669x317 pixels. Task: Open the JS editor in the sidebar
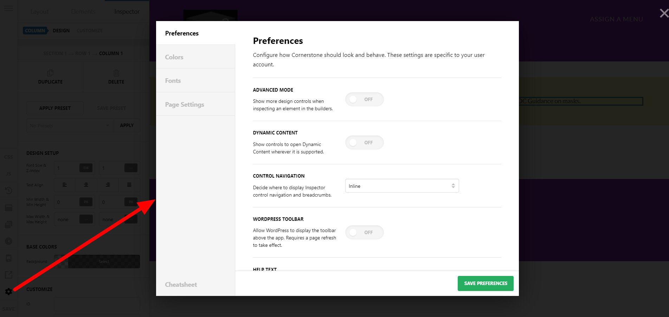tap(8, 174)
